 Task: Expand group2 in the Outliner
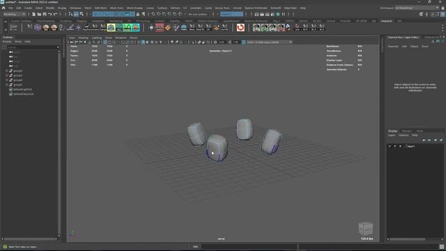click(7, 71)
